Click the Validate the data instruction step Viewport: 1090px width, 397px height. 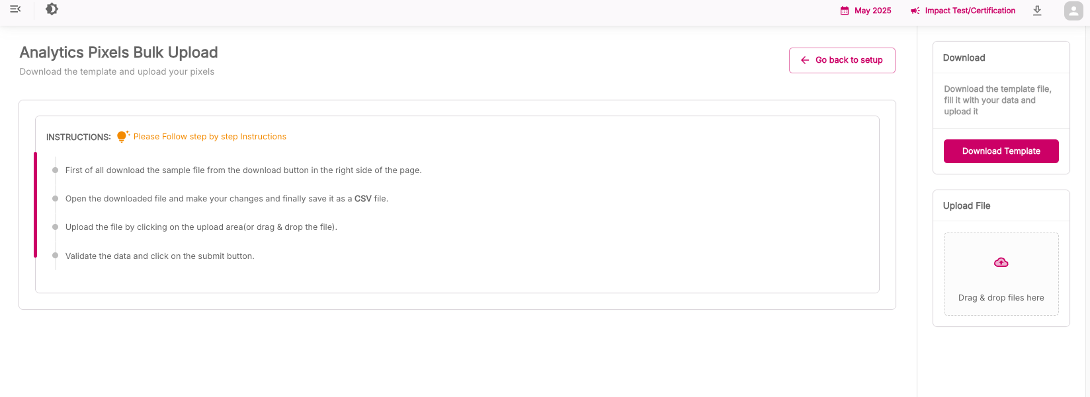click(159, 256)
